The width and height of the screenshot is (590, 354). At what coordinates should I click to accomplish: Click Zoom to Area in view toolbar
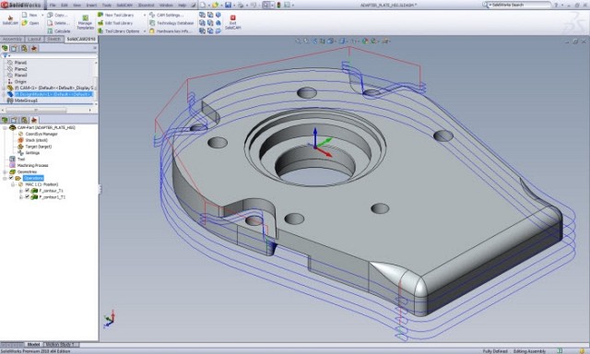pyautogui.click(x=306, y=41)
